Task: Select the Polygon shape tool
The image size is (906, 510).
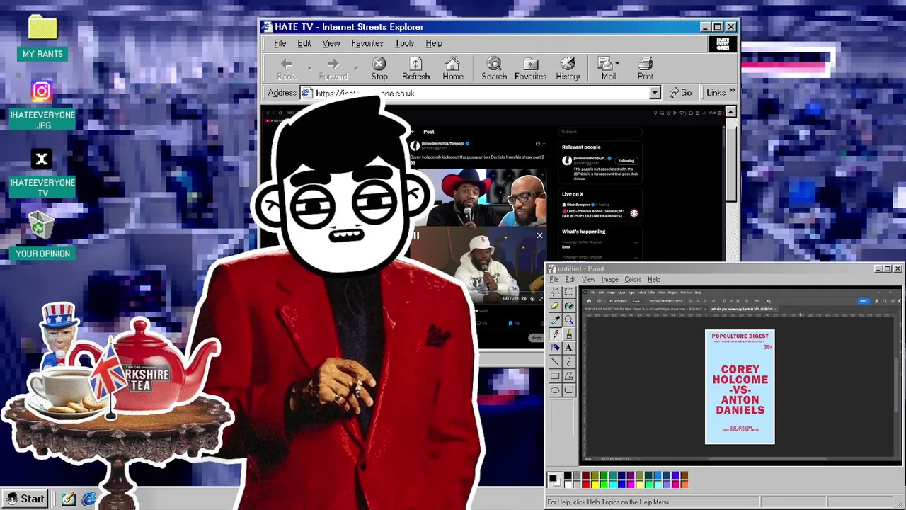Action: pyautogui.click(x=569, y=376)
